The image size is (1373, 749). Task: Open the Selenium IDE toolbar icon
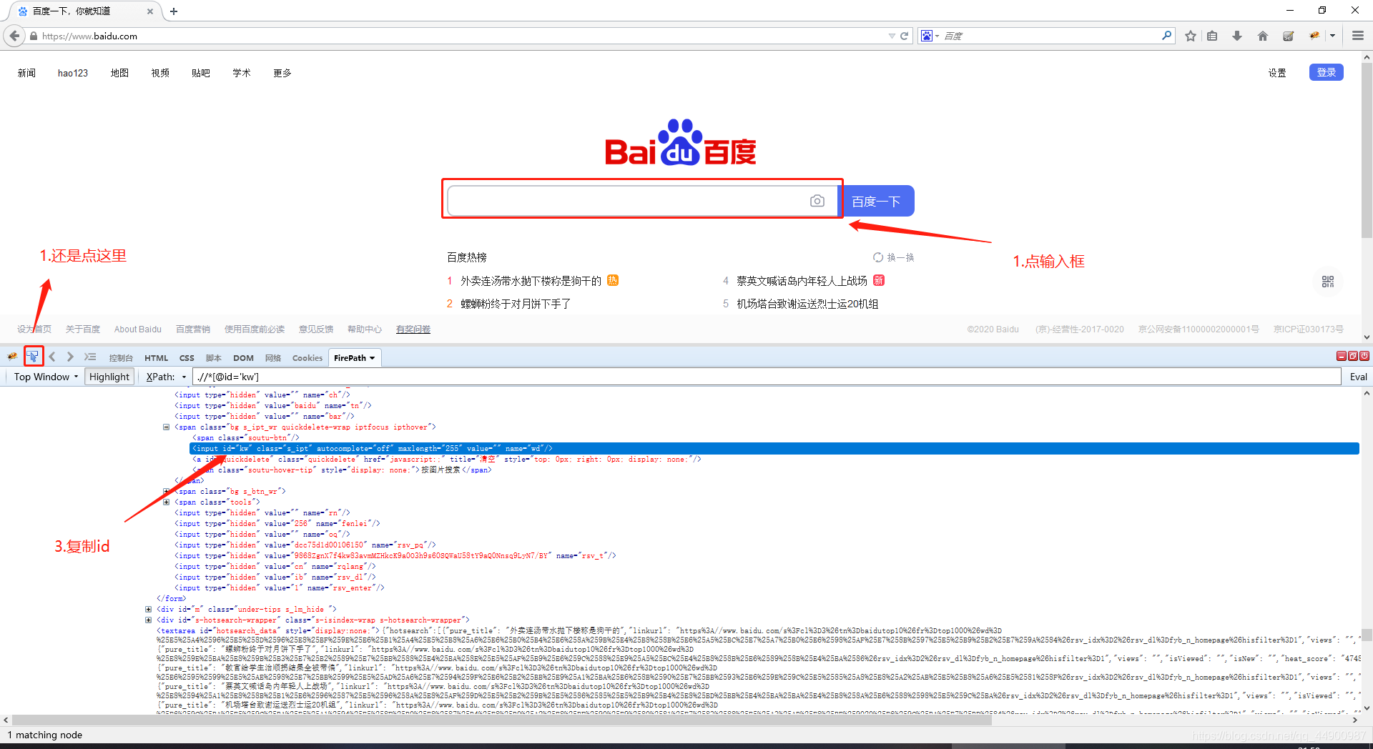click(1288, 36)
